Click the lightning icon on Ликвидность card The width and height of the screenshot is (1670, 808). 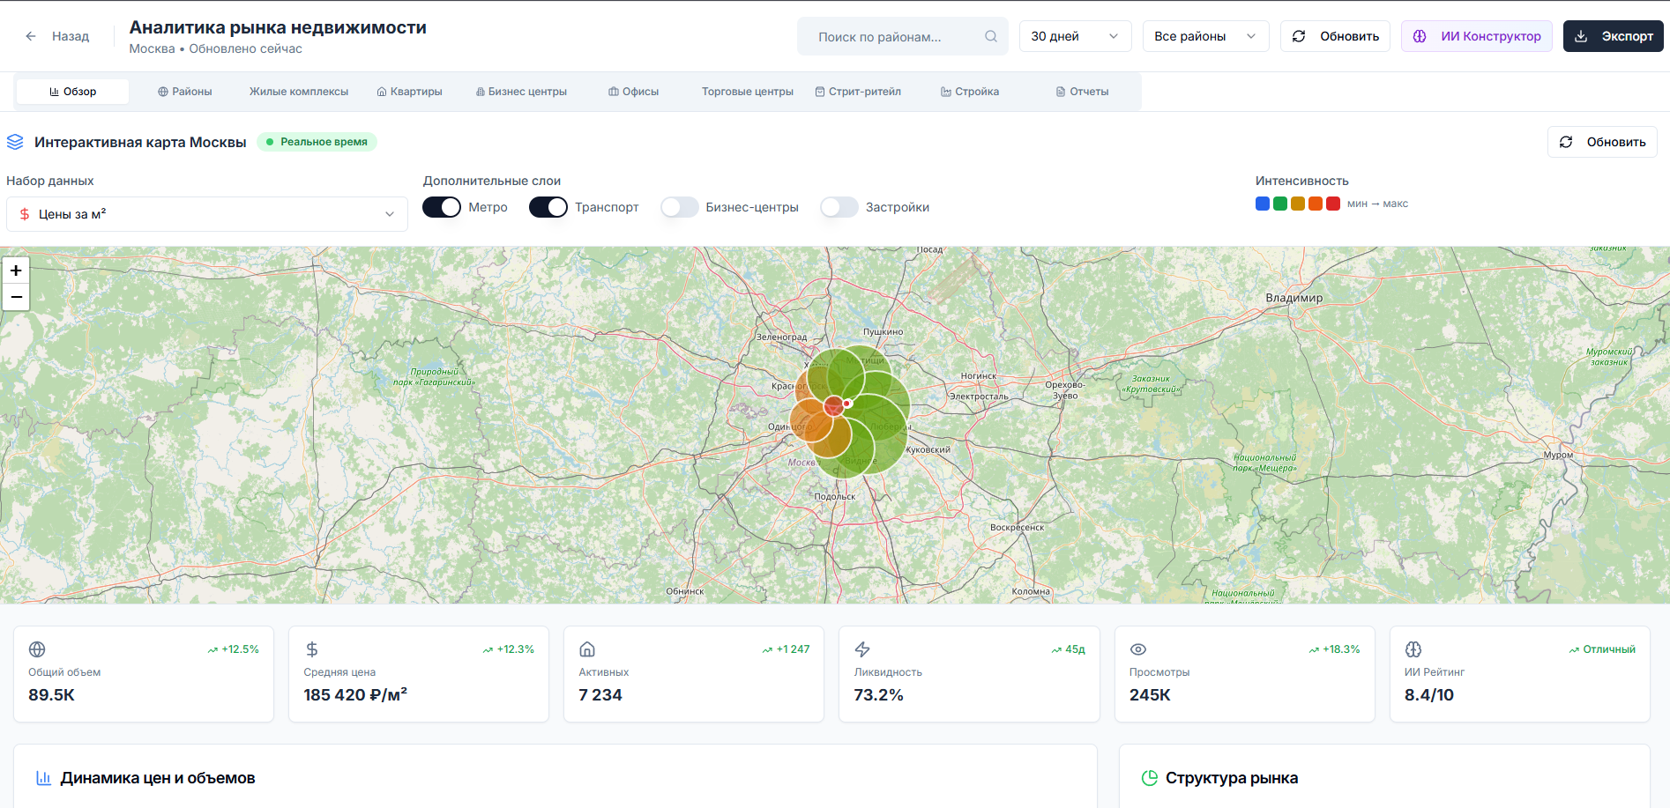point(862,649)
